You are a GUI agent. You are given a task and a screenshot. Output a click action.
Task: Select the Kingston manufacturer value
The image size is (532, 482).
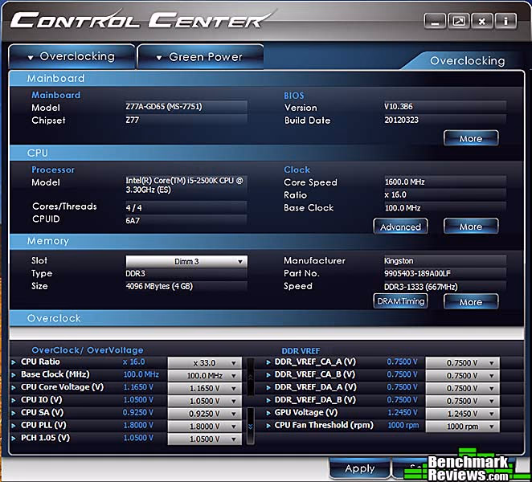399,261
